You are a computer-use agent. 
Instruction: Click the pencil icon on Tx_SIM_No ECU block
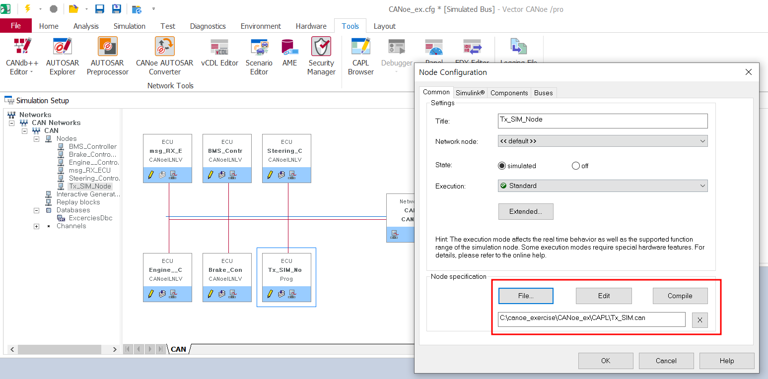point(270,294)
